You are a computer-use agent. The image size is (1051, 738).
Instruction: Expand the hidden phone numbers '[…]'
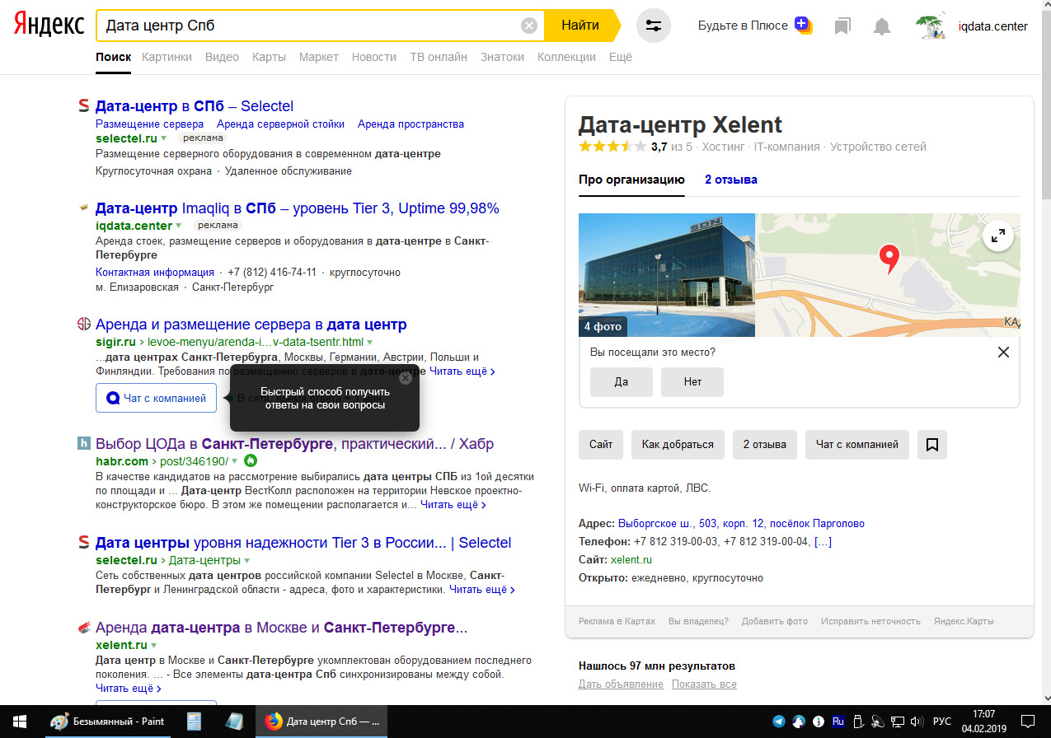pos(823,542)
